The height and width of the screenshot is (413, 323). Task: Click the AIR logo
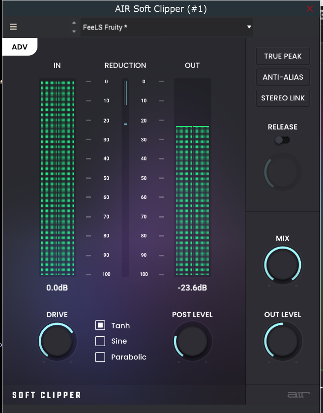point(298,395)
